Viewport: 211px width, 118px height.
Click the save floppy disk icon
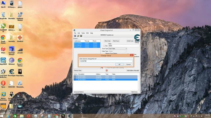tap(81, 36)
